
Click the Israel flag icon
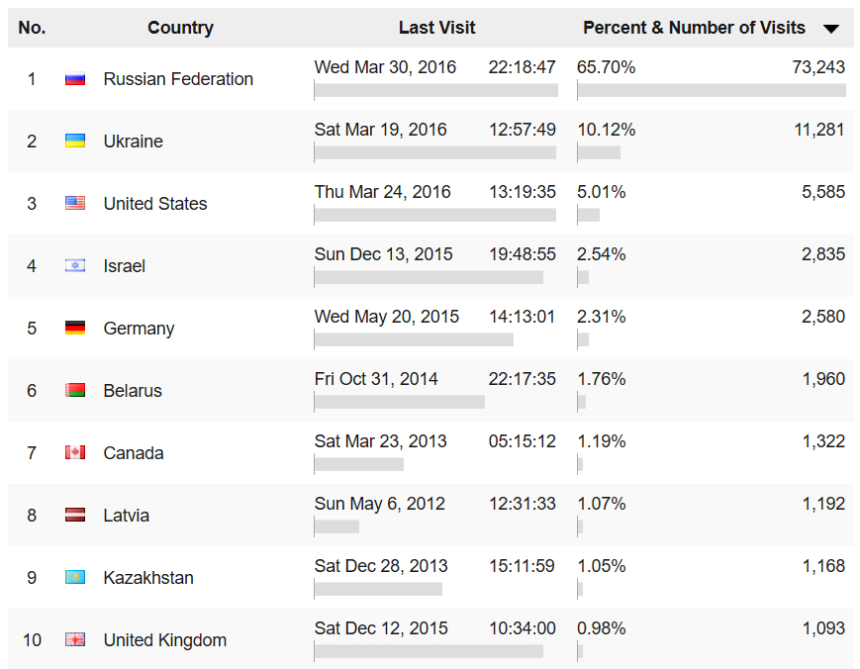pos(75,266)
